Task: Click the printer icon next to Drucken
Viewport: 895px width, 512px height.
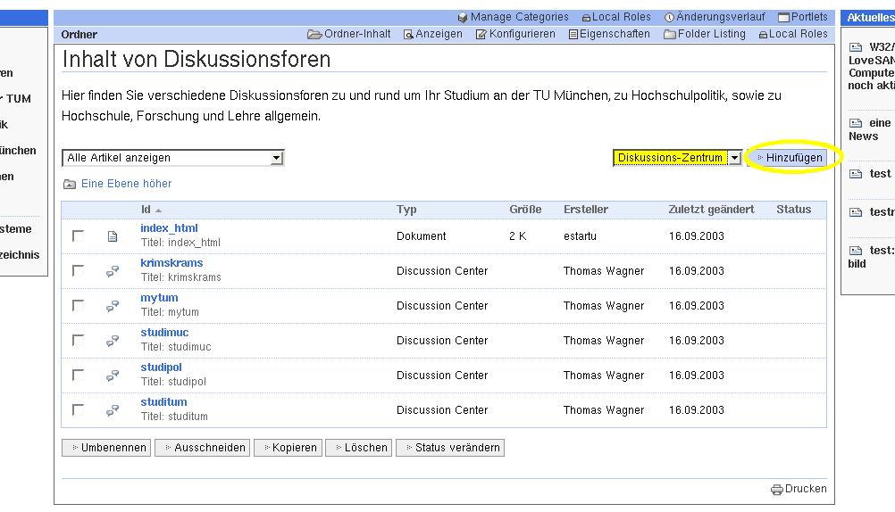Action: coord(776,489)
